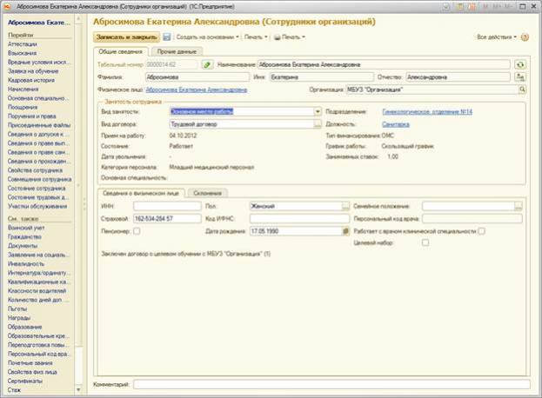Open Аттестации in the left navigation panel
Image resolution: width=542 pixels, height=398 pixels.
(x=23, y=43)
